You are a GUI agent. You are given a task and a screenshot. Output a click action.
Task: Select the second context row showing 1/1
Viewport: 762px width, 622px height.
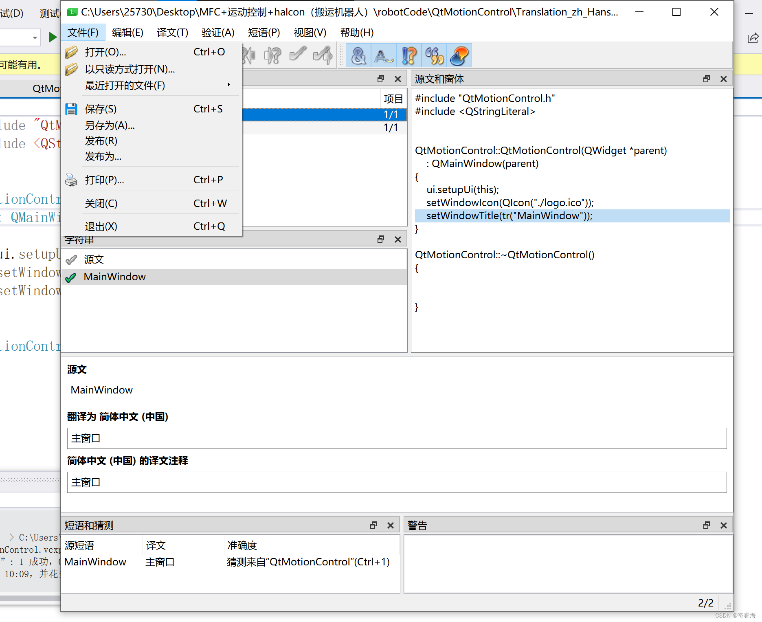point(325,128)
